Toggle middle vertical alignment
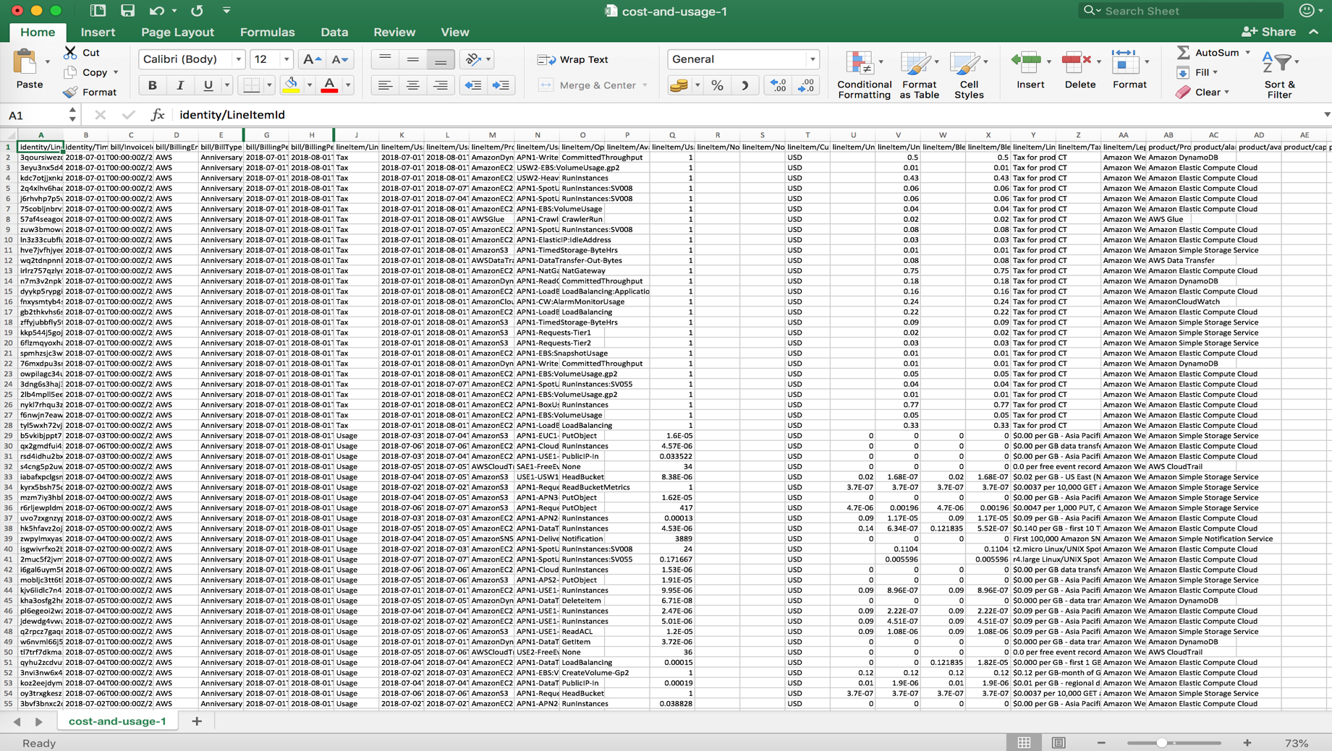Screen dimensions: 1332x751 [x=412, y=59]
